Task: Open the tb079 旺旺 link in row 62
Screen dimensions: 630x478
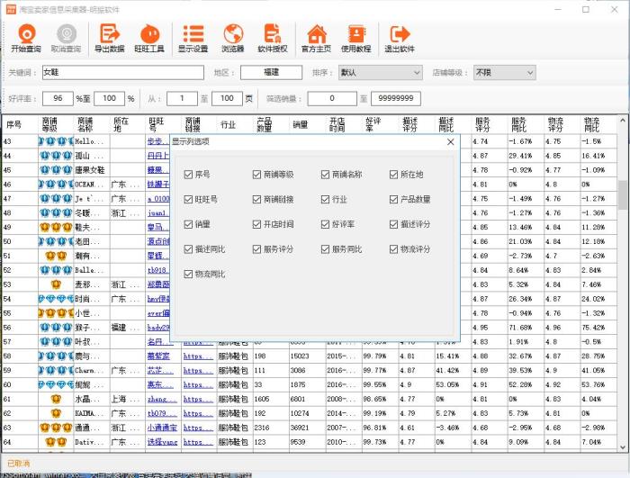Action: (x=161, y=413)
